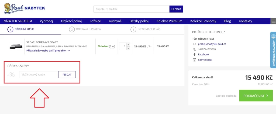Open the Kontakty page
Image resolution: width=276 pixels, height=114 pixels.
pos(245,21)
